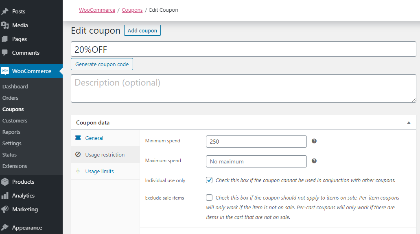420x234 pixels.
Task: Open WooCommerce Settings submenu
Action: pos(12,143)
